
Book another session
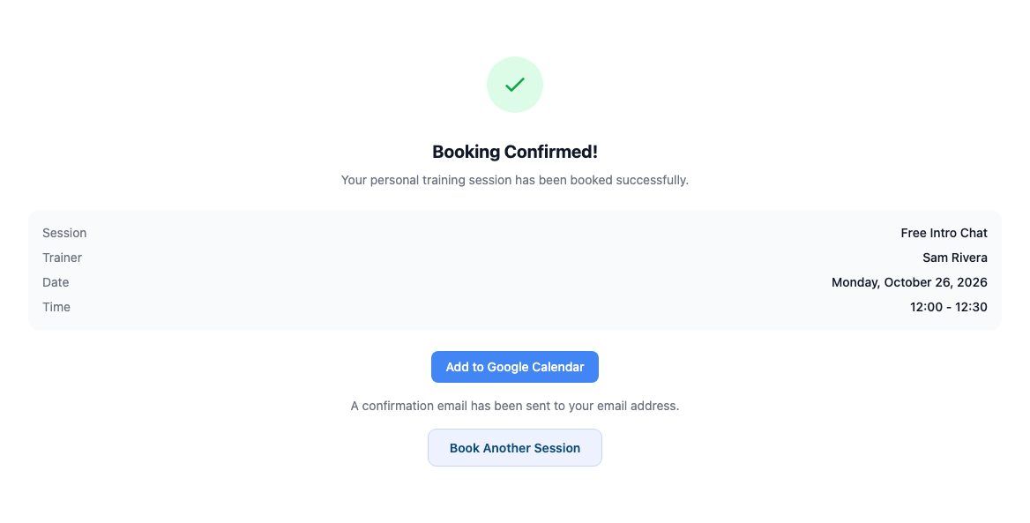point(515,448)
